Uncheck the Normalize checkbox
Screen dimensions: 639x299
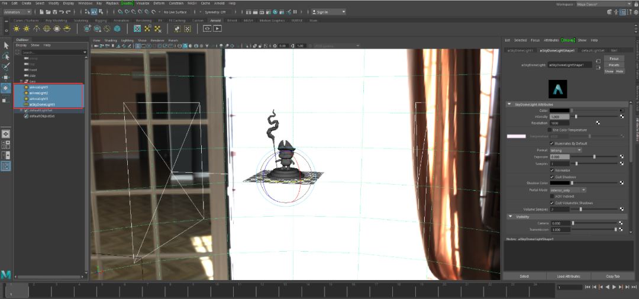[x=552, y=170]
